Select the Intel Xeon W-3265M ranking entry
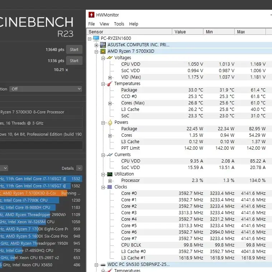The height and width of the screenshot is (272, 272). click(41, 222)
